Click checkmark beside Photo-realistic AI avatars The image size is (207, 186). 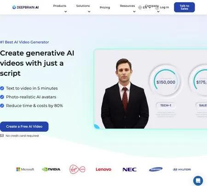(x=2, y=97)
